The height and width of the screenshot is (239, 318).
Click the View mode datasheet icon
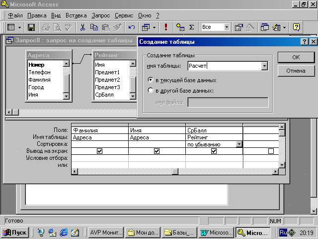pyautogui.click(x=11, y=27)
